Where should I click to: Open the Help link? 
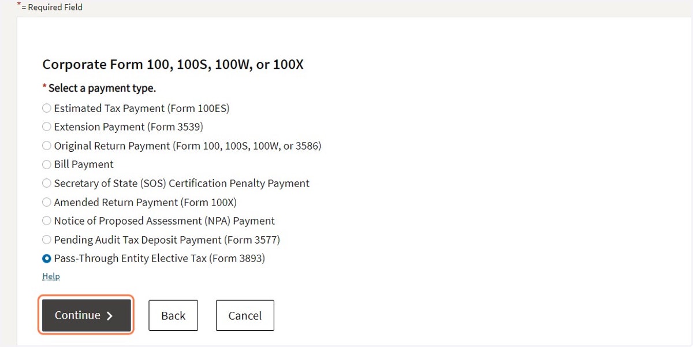coord(51,277)
